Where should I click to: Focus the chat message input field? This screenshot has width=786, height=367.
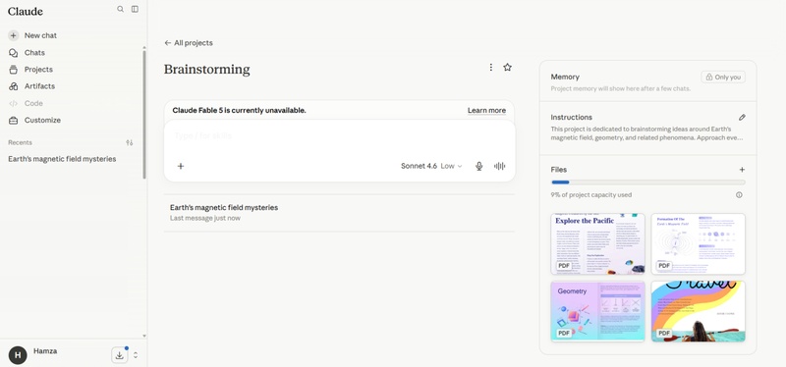pyautogui.click(x=339, y=136)
